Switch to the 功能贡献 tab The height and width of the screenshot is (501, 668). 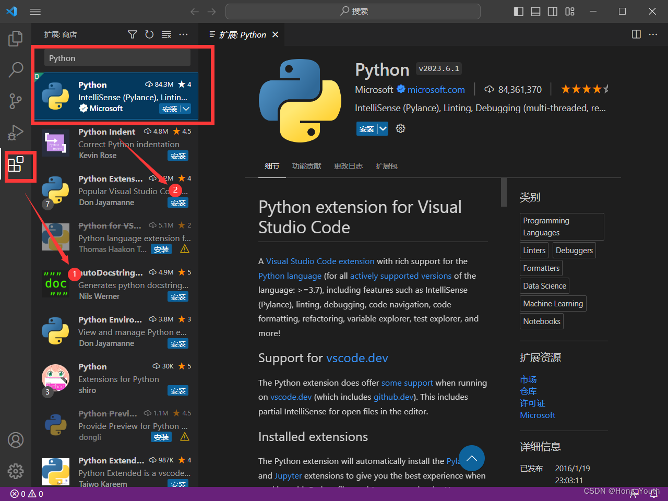307,166
